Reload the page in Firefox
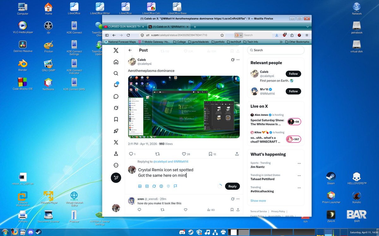Screen dimensions: 379x236 (x=129, y=35)
